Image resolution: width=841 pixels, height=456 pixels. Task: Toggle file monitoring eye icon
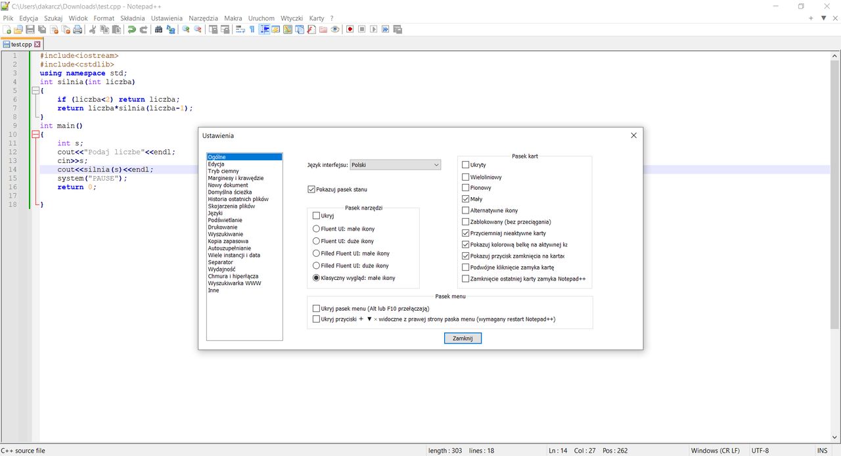[335, 29]
